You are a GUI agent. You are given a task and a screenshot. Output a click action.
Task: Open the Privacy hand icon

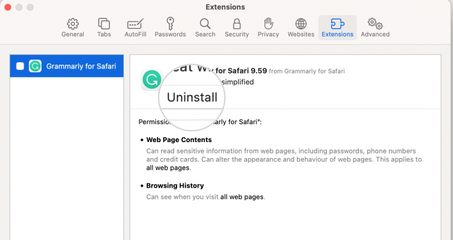point(268,24)
